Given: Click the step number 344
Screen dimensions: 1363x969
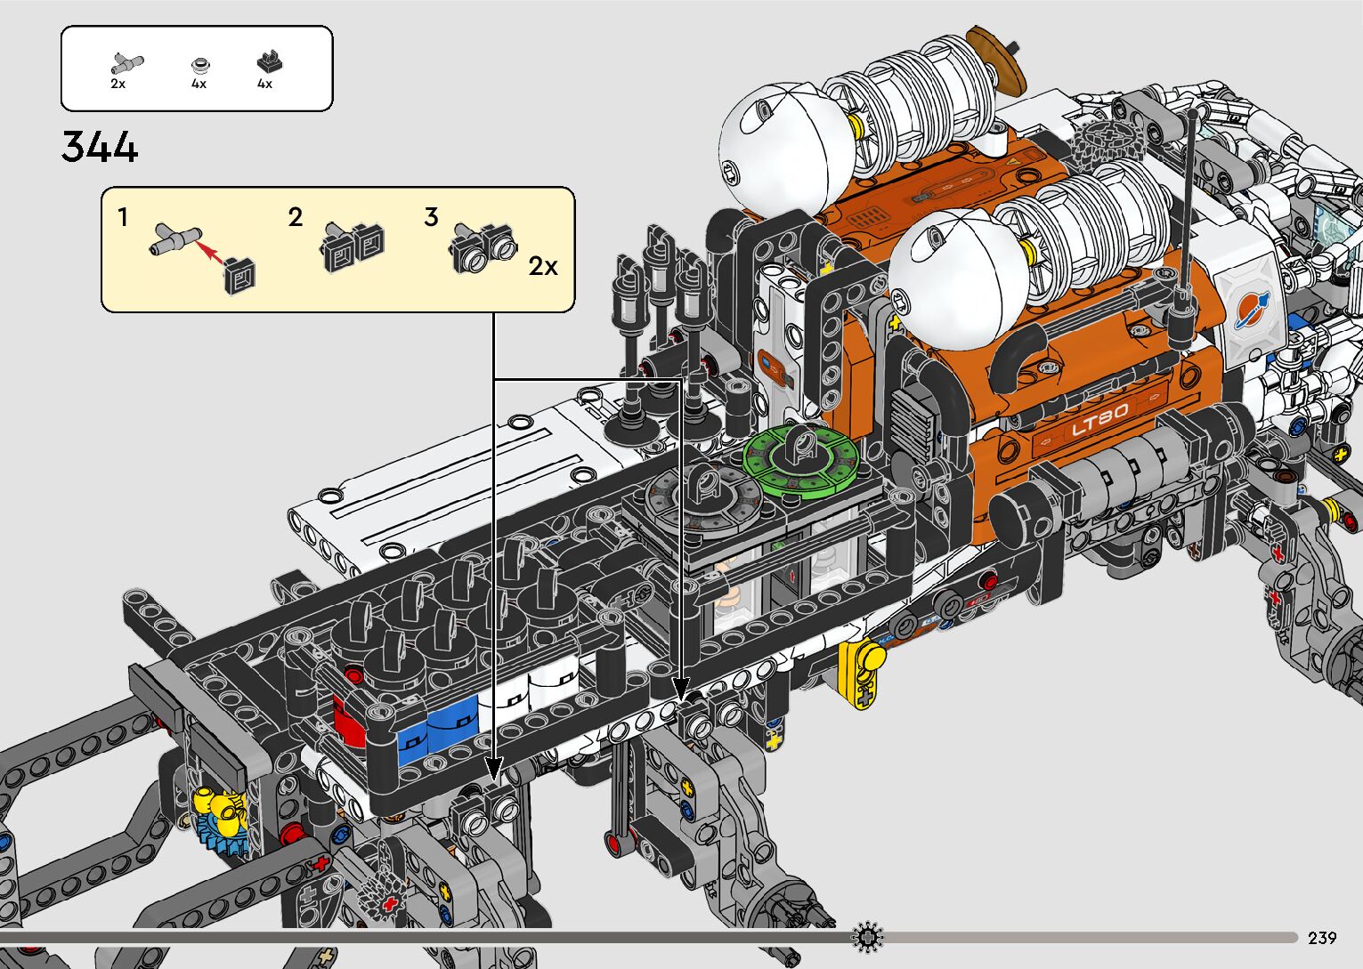Looking at the screenshot, I should point(100,147).
